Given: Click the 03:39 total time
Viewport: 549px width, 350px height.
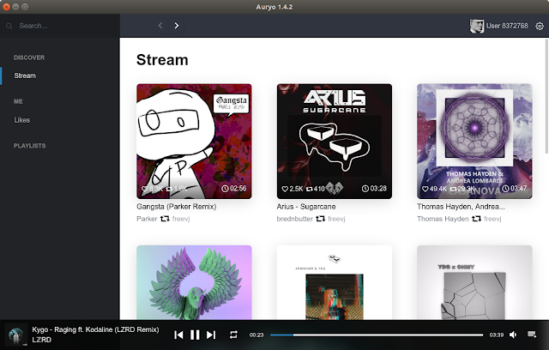Looking at the screenshot, I should tap(497, 335).
